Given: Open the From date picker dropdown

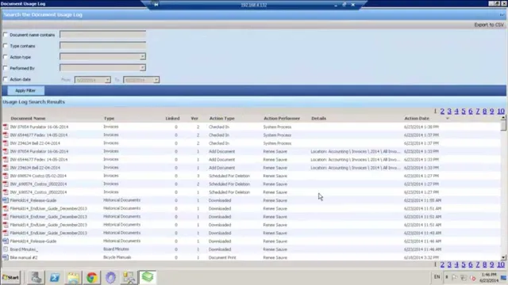Looking at the screenshot, I should 107,80.
